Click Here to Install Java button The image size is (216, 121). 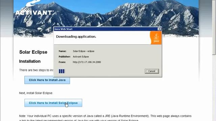click(x=47, y=80)
